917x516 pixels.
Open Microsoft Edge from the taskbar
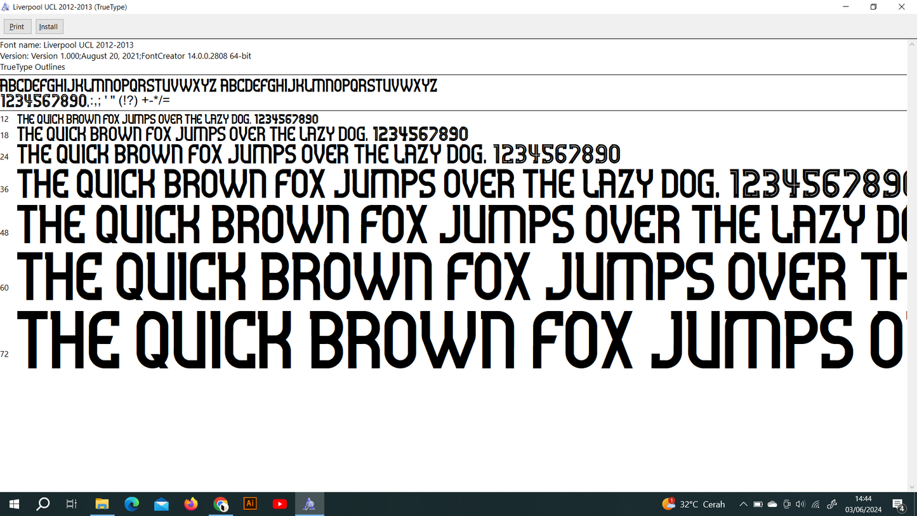(x=131, y=504)
